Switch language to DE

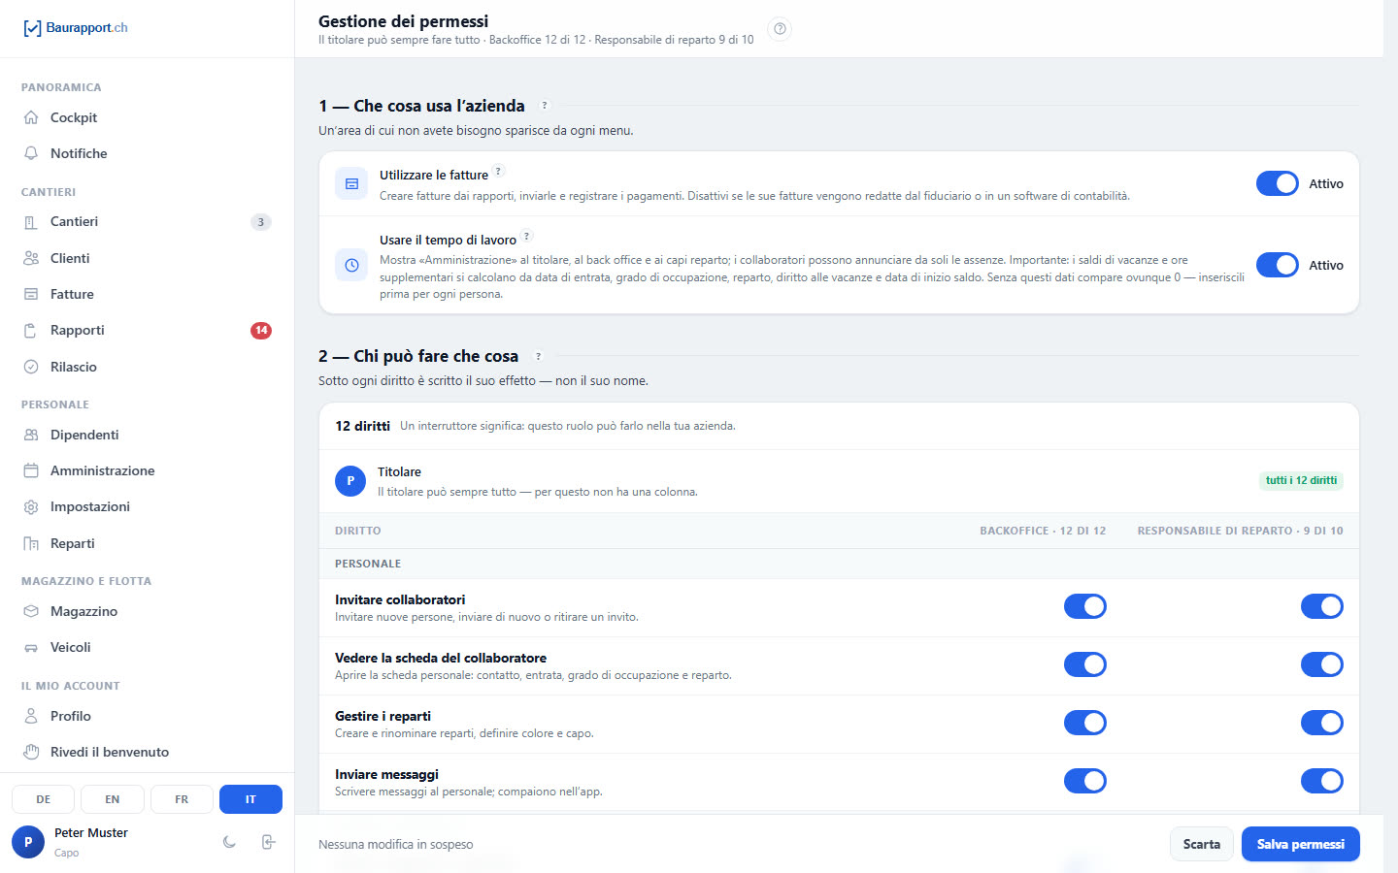pos(44,799)
